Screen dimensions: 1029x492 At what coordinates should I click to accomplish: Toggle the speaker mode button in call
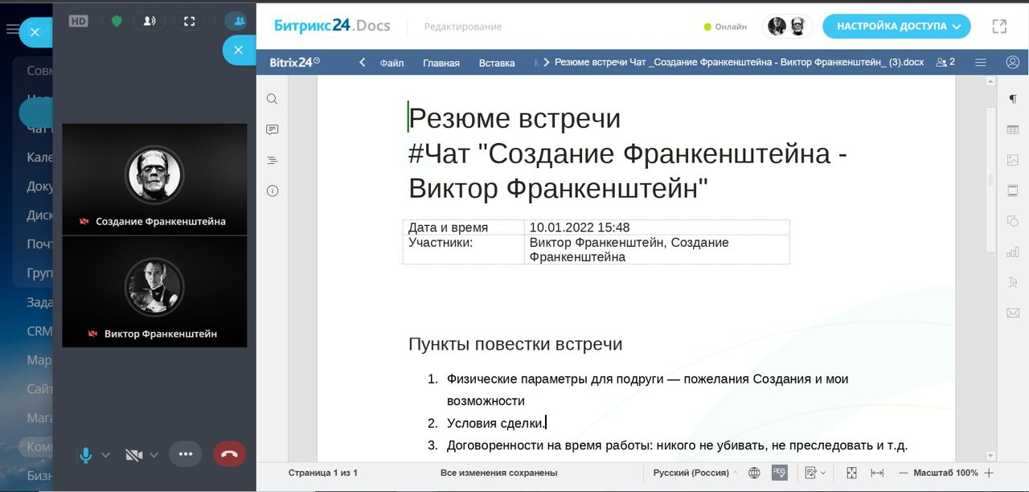coord(149,21)
